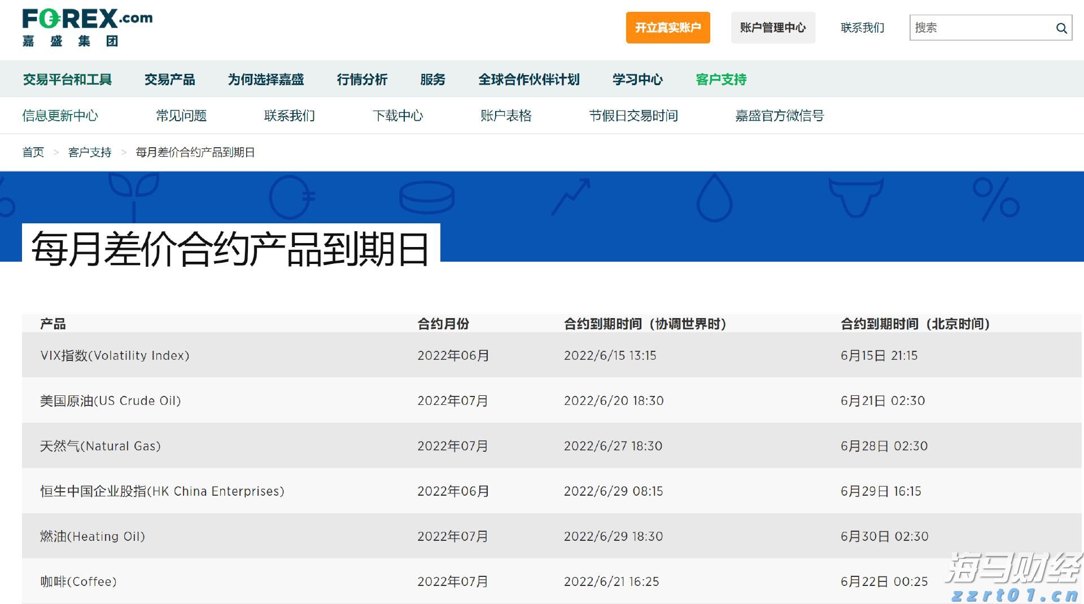Open the 常见问题 page
This screenshot has height=604, width=1084.
click(x=181, y=116)
